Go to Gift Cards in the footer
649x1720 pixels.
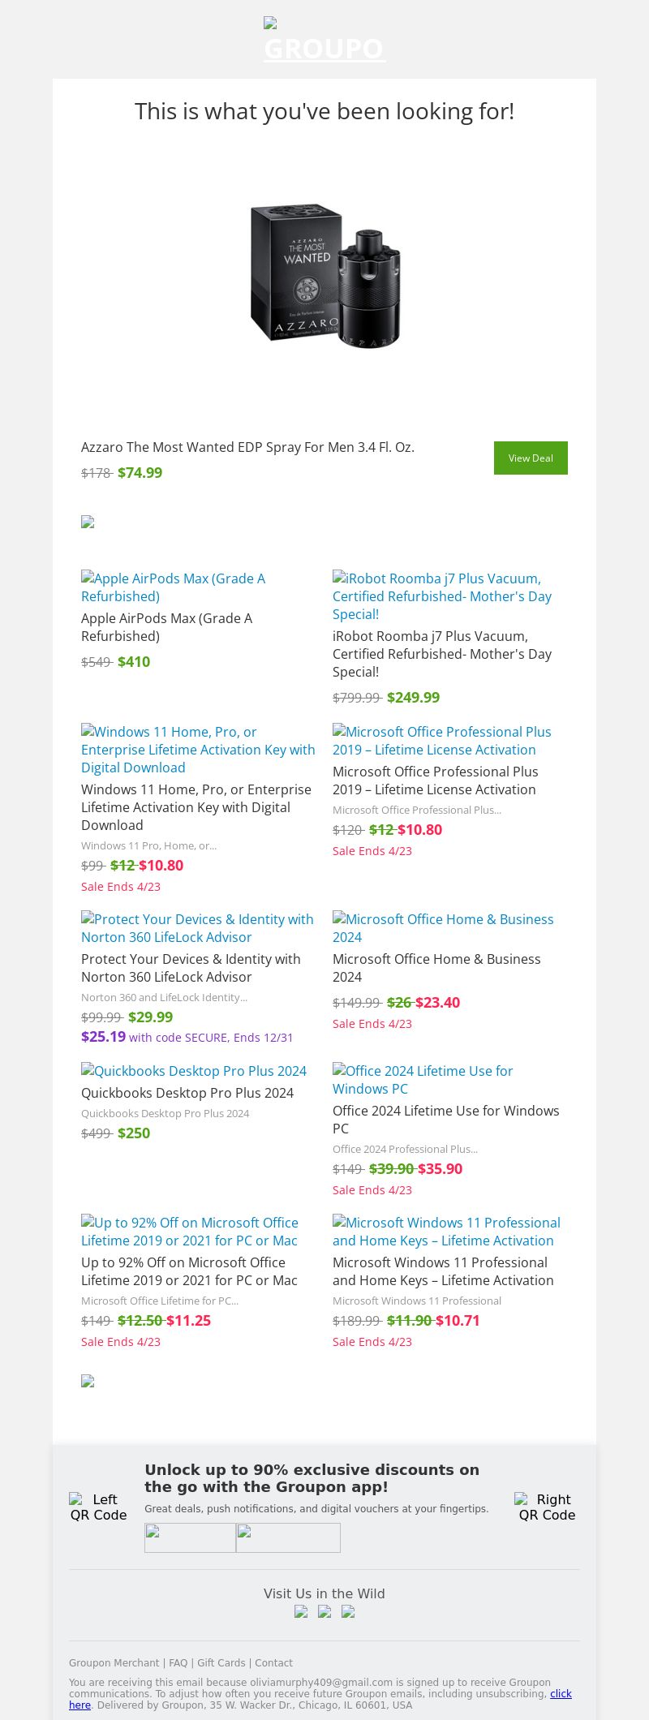click(x=221, y=1662)
